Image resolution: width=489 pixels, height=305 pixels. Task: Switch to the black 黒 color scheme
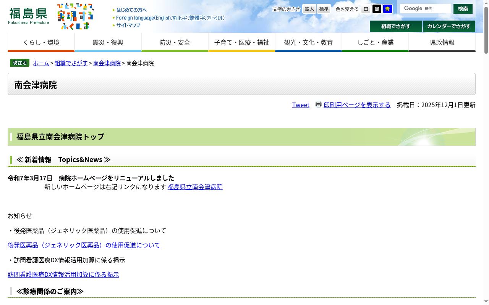pos(377,9)
